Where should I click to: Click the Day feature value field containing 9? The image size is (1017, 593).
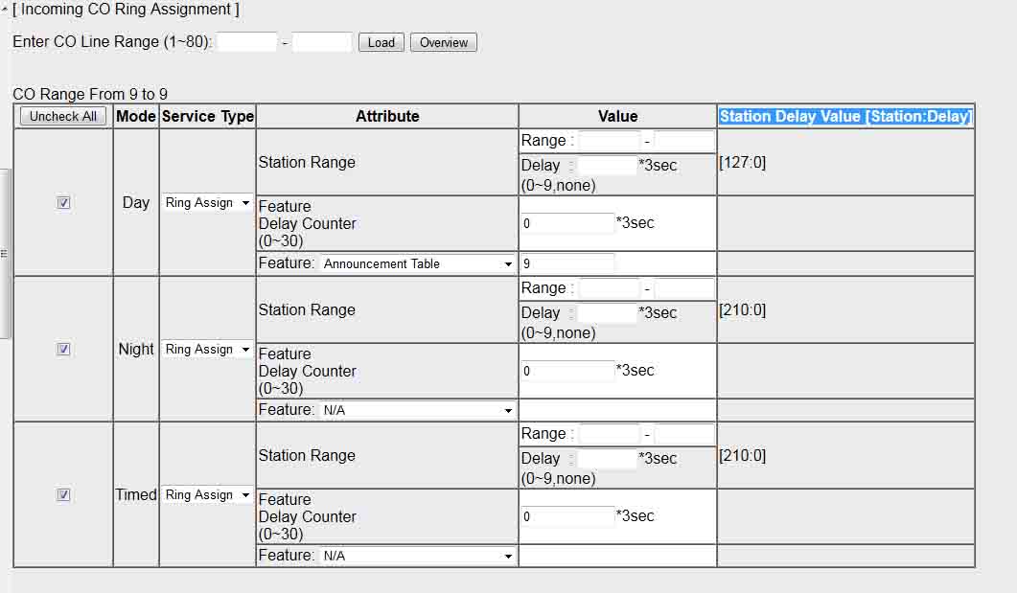(x=566, y=263)
